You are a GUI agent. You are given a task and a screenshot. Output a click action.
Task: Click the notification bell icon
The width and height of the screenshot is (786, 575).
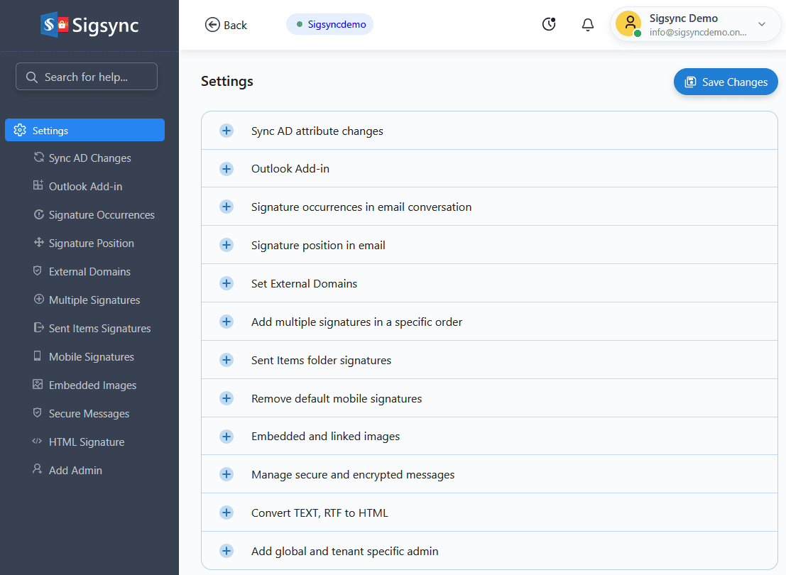(587, 25)
